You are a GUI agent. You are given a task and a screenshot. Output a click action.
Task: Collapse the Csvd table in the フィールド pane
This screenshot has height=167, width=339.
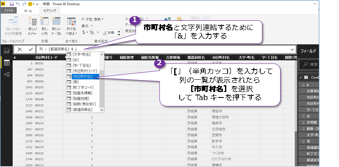point(301,78)
